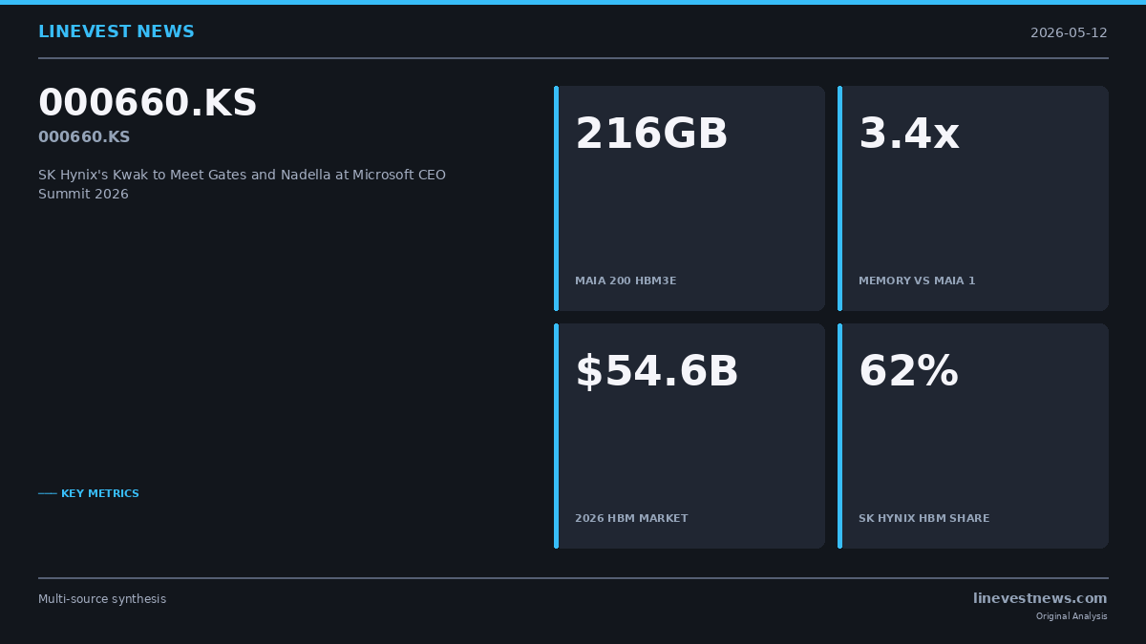Select the 3.4x Memory vs Maia 1 card

pyautogui.click(x=973, y=198)
